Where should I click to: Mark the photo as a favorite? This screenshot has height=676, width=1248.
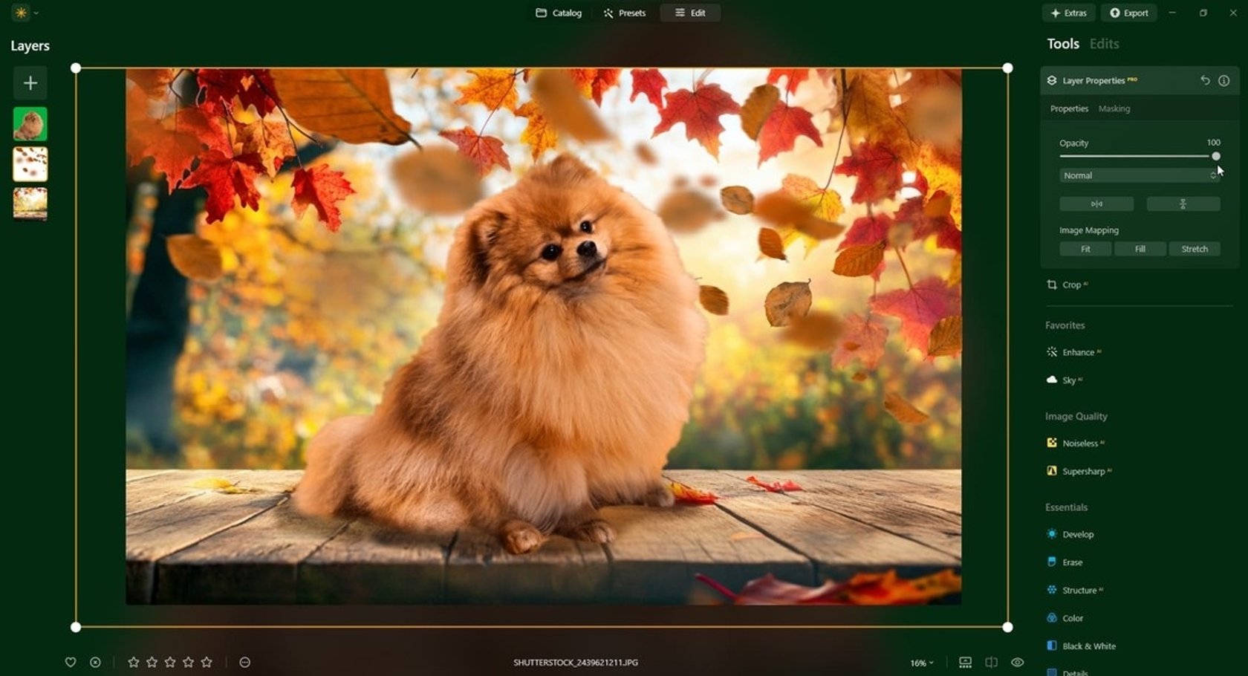(x=71, y=661)
